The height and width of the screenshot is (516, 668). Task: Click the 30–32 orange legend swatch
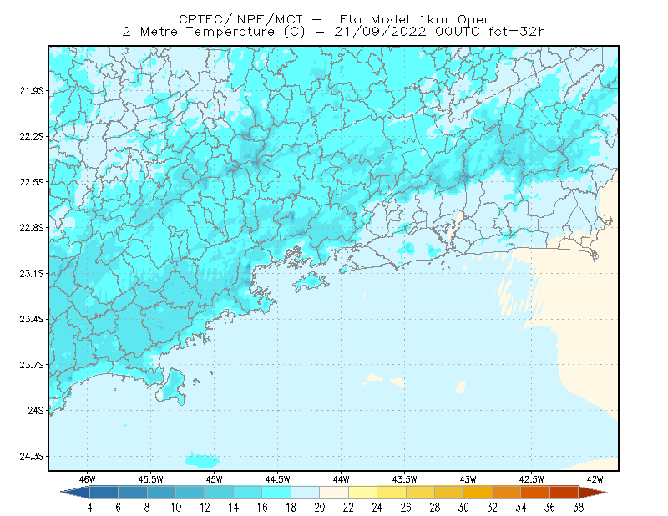pos(478,492)
